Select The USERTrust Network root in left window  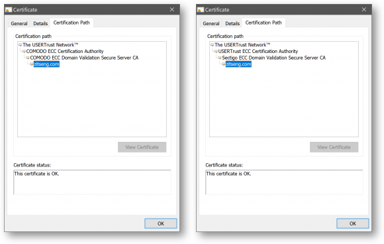point(50,45)
